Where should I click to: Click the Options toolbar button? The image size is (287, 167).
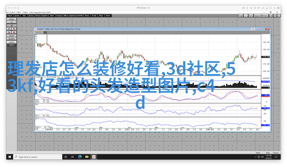(73, 16)
